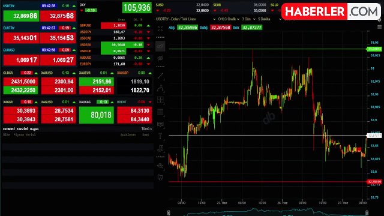Click the white last-price label 32,87277 on axis
Screen dimensions: 384x216
click(374, 136)
